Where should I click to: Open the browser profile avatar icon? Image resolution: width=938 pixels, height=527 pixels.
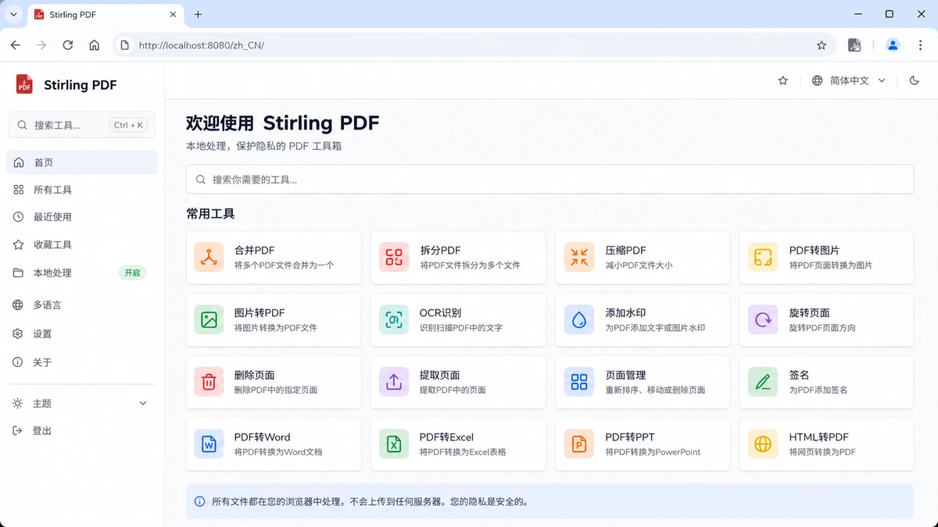(893, 45)
